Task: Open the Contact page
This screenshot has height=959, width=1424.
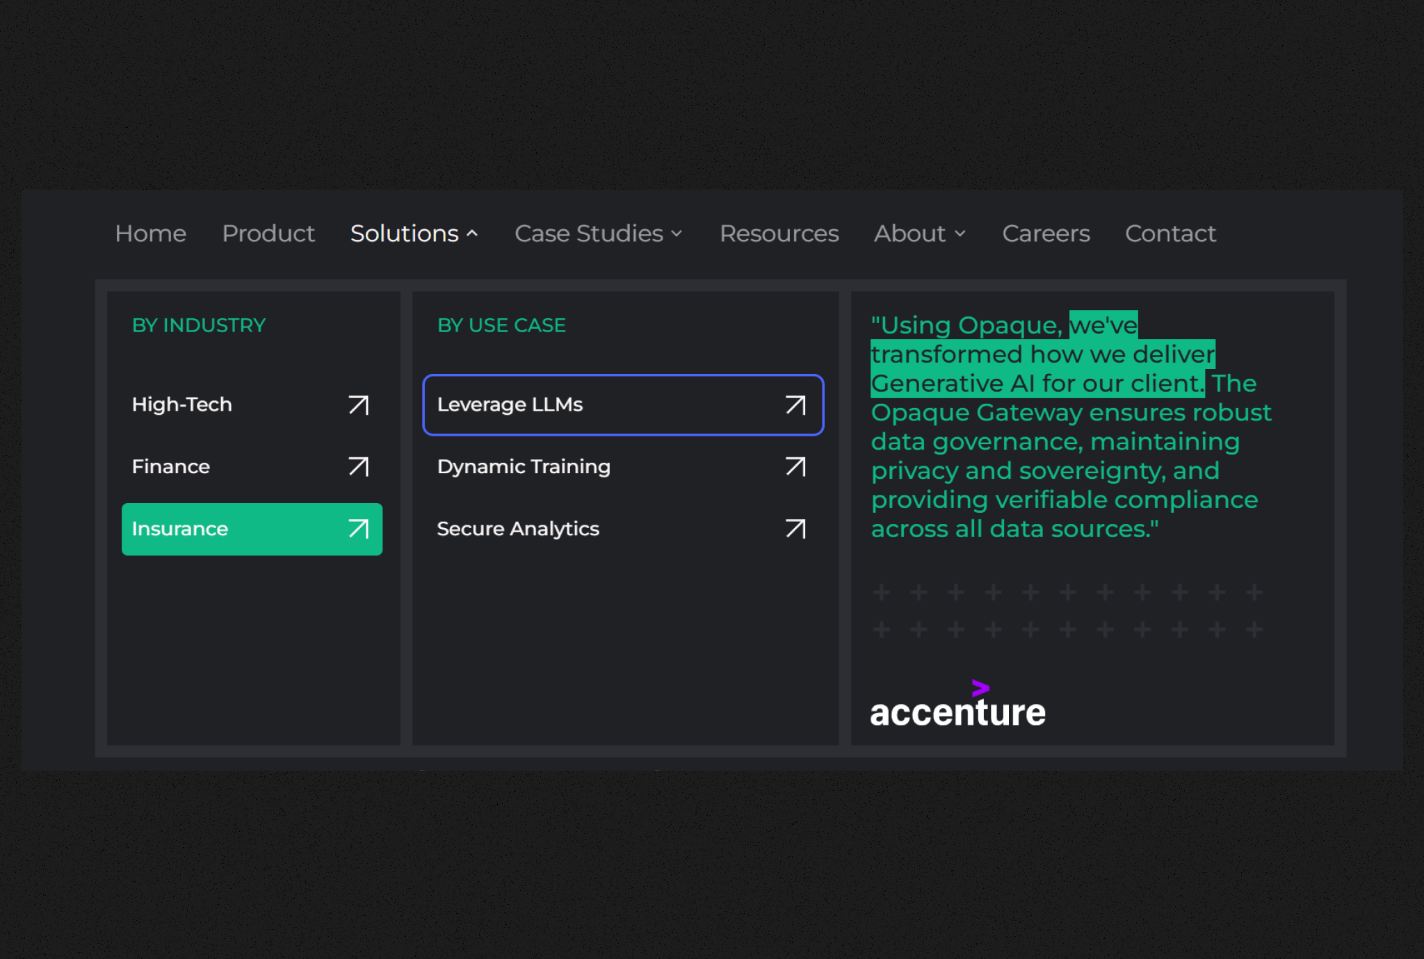Action: pos(1170,233)
